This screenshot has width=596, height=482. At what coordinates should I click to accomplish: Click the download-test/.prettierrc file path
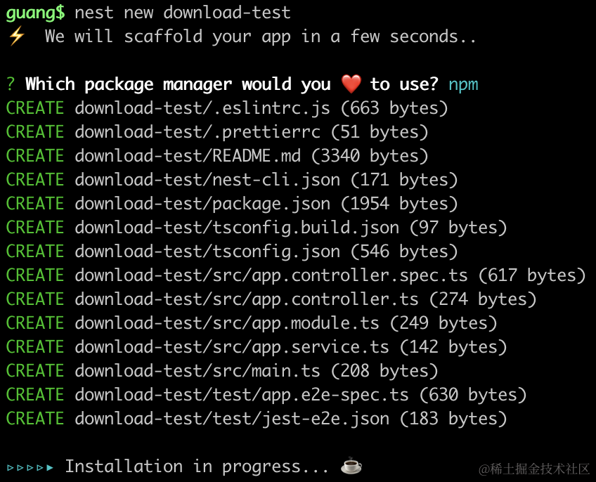[197, 132]
